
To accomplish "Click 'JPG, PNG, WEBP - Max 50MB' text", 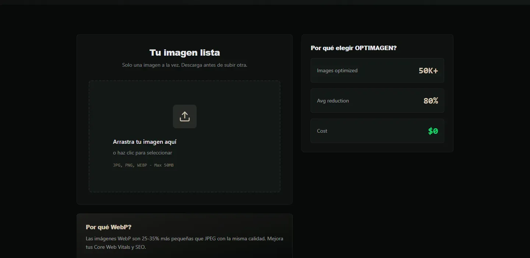I will coord(143,165).
